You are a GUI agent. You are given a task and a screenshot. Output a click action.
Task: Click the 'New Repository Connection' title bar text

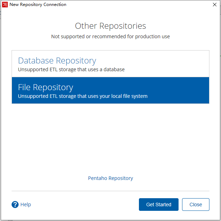tap(38, 5)
